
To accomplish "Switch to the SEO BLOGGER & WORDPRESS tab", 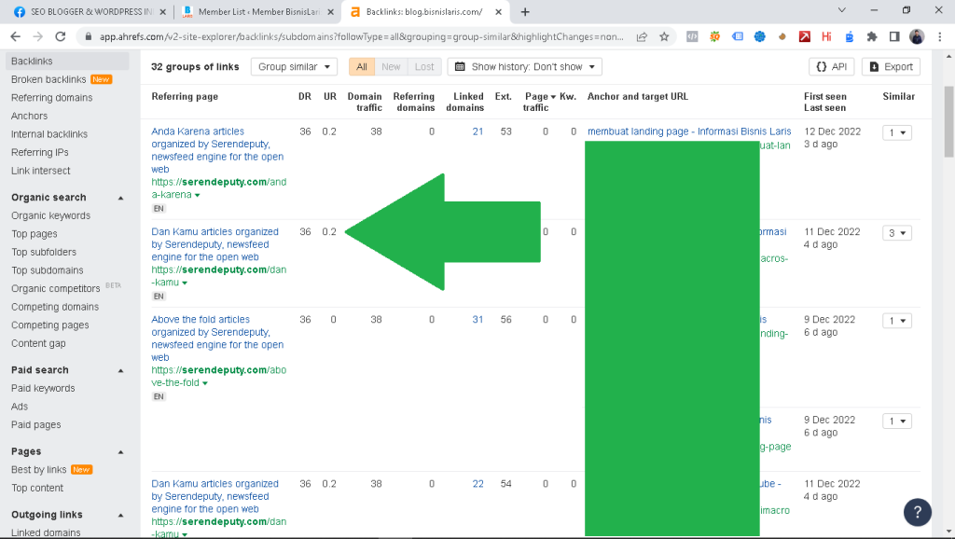I will click(x=90, y=11).
